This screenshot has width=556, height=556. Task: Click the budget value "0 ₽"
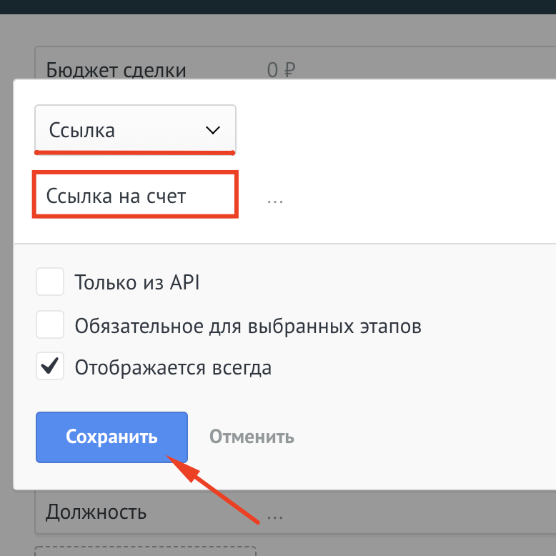coord(281,70)
